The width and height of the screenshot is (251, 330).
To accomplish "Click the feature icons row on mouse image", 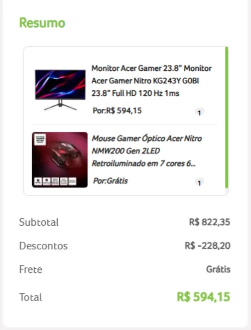I will [55, 181].
